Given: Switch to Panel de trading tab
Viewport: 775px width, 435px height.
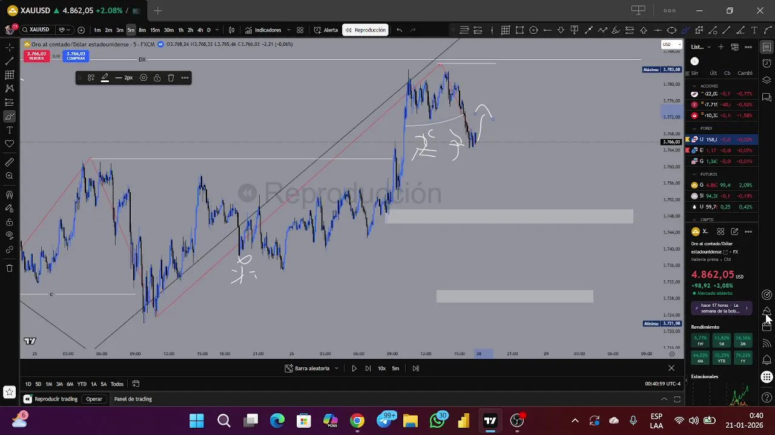Looking at the screenshot, I should tap(133, 399).
